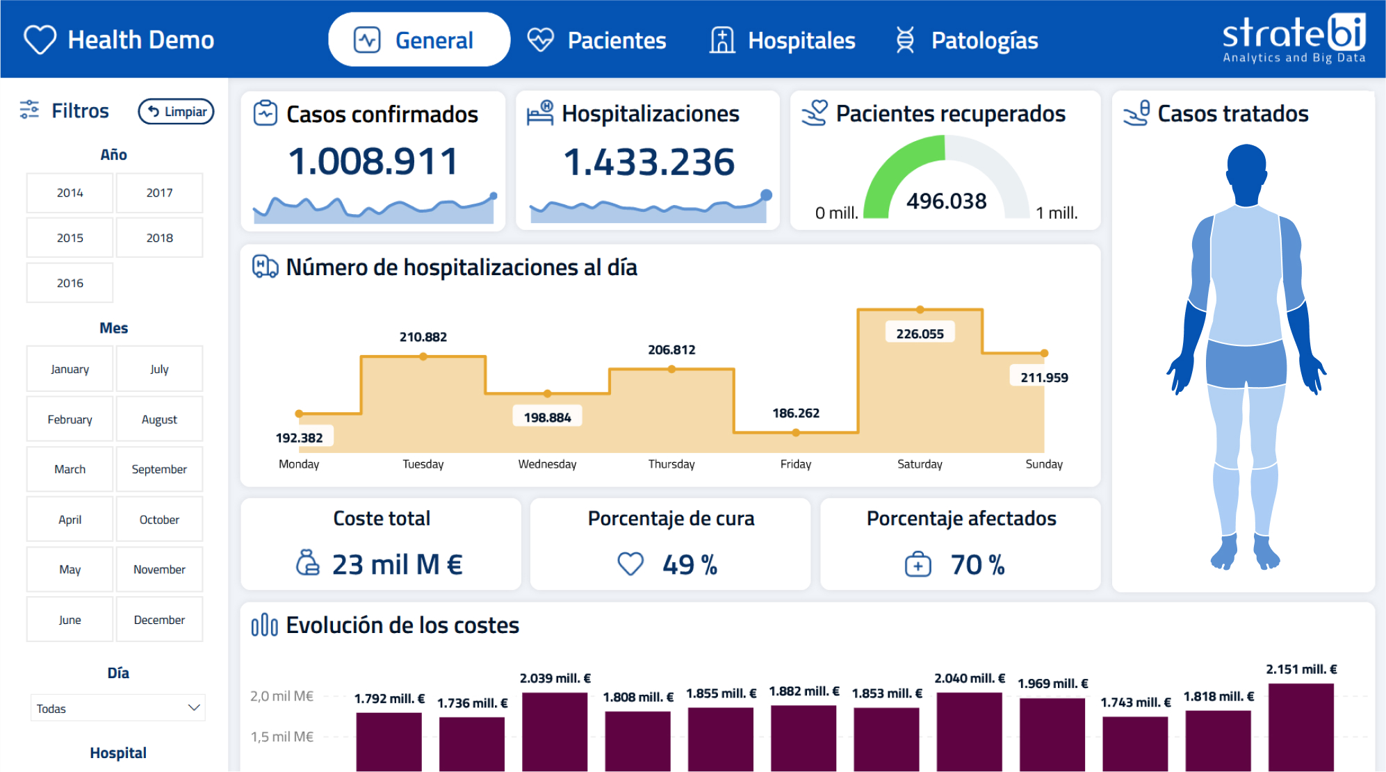Click the hospital bed icon by Hospitalizaciones
Screen dimensions: 1386x772
(x=540, y=113)
